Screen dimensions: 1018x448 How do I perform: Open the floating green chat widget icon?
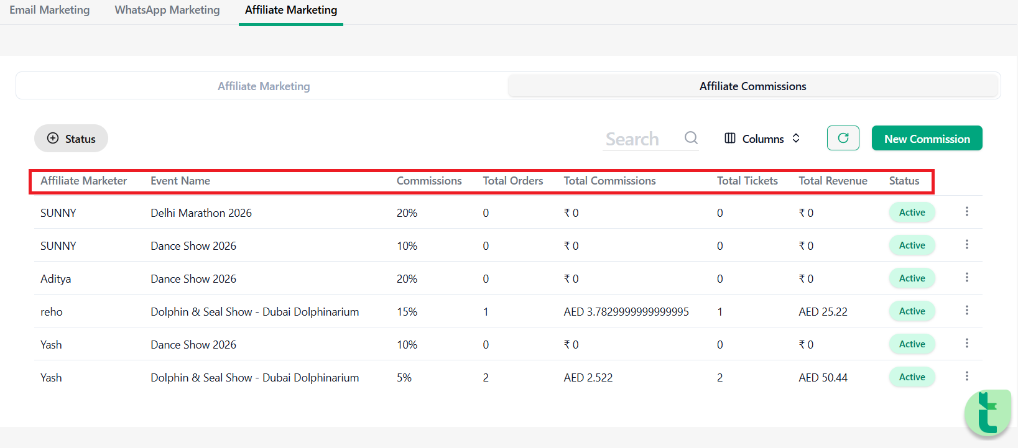[x=988, y=413]
